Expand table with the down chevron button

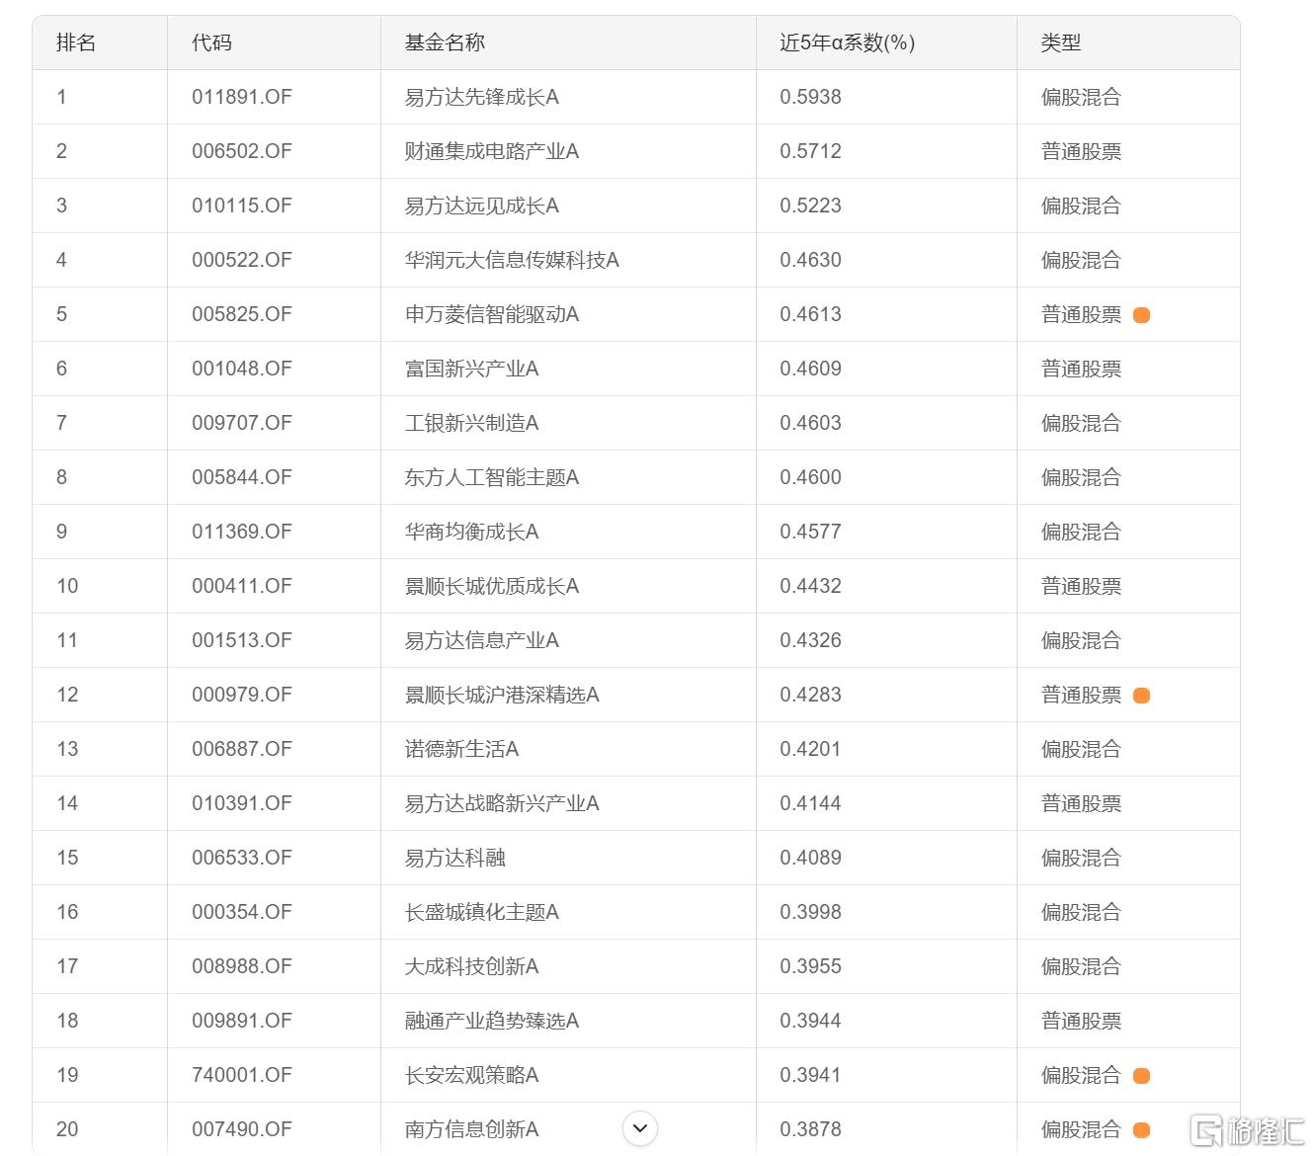pos(640,1128)
